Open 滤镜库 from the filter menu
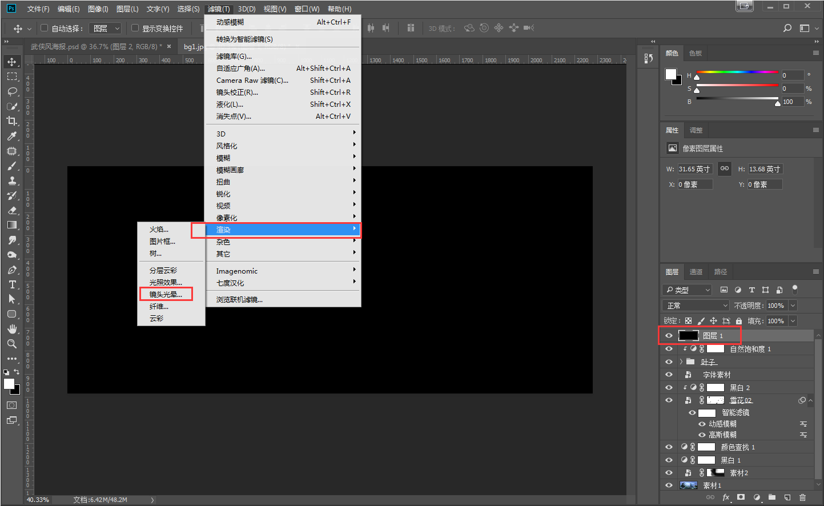Viewport: 824px width, 506px height. coord(234,57)
